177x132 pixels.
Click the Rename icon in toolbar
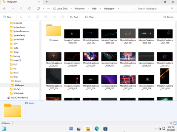point(46,17)
